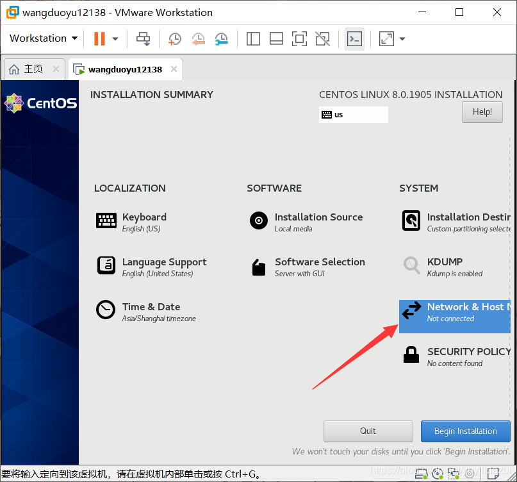Close the wangduoyu12138 tab

[174, 69]
